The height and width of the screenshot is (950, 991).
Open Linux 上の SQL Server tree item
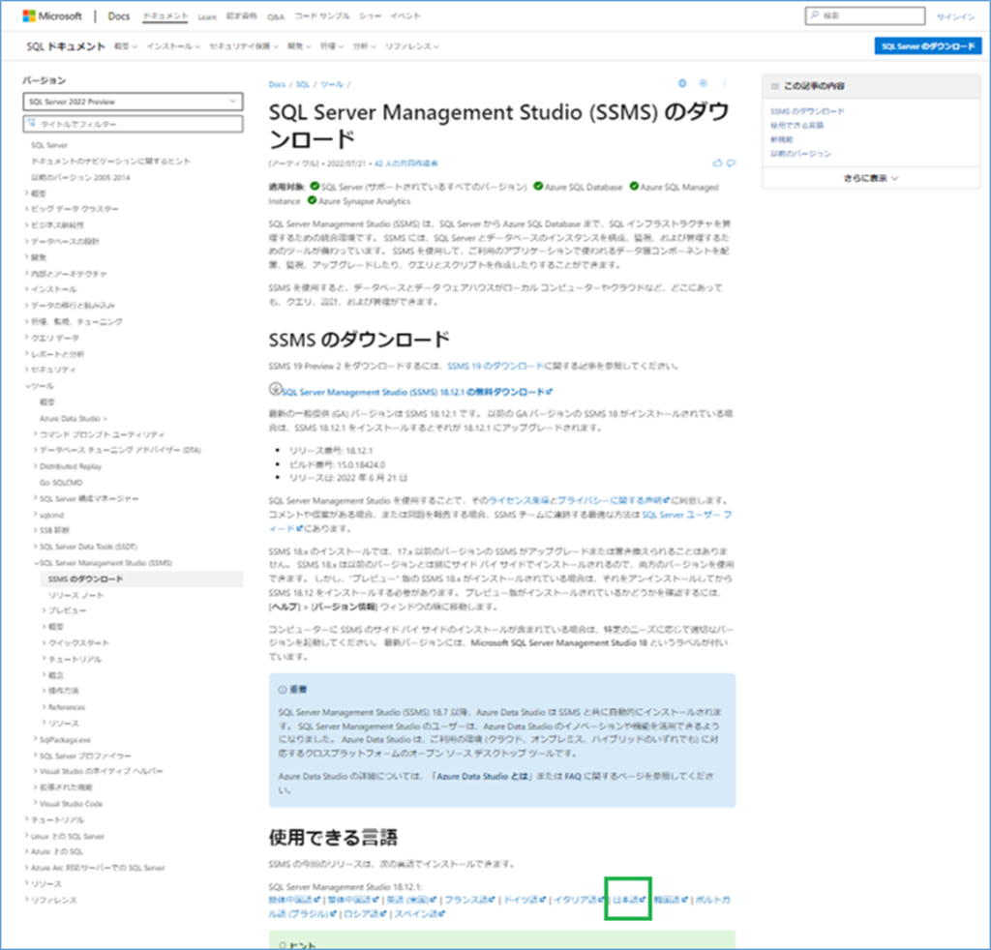click(x=68, y=836)
